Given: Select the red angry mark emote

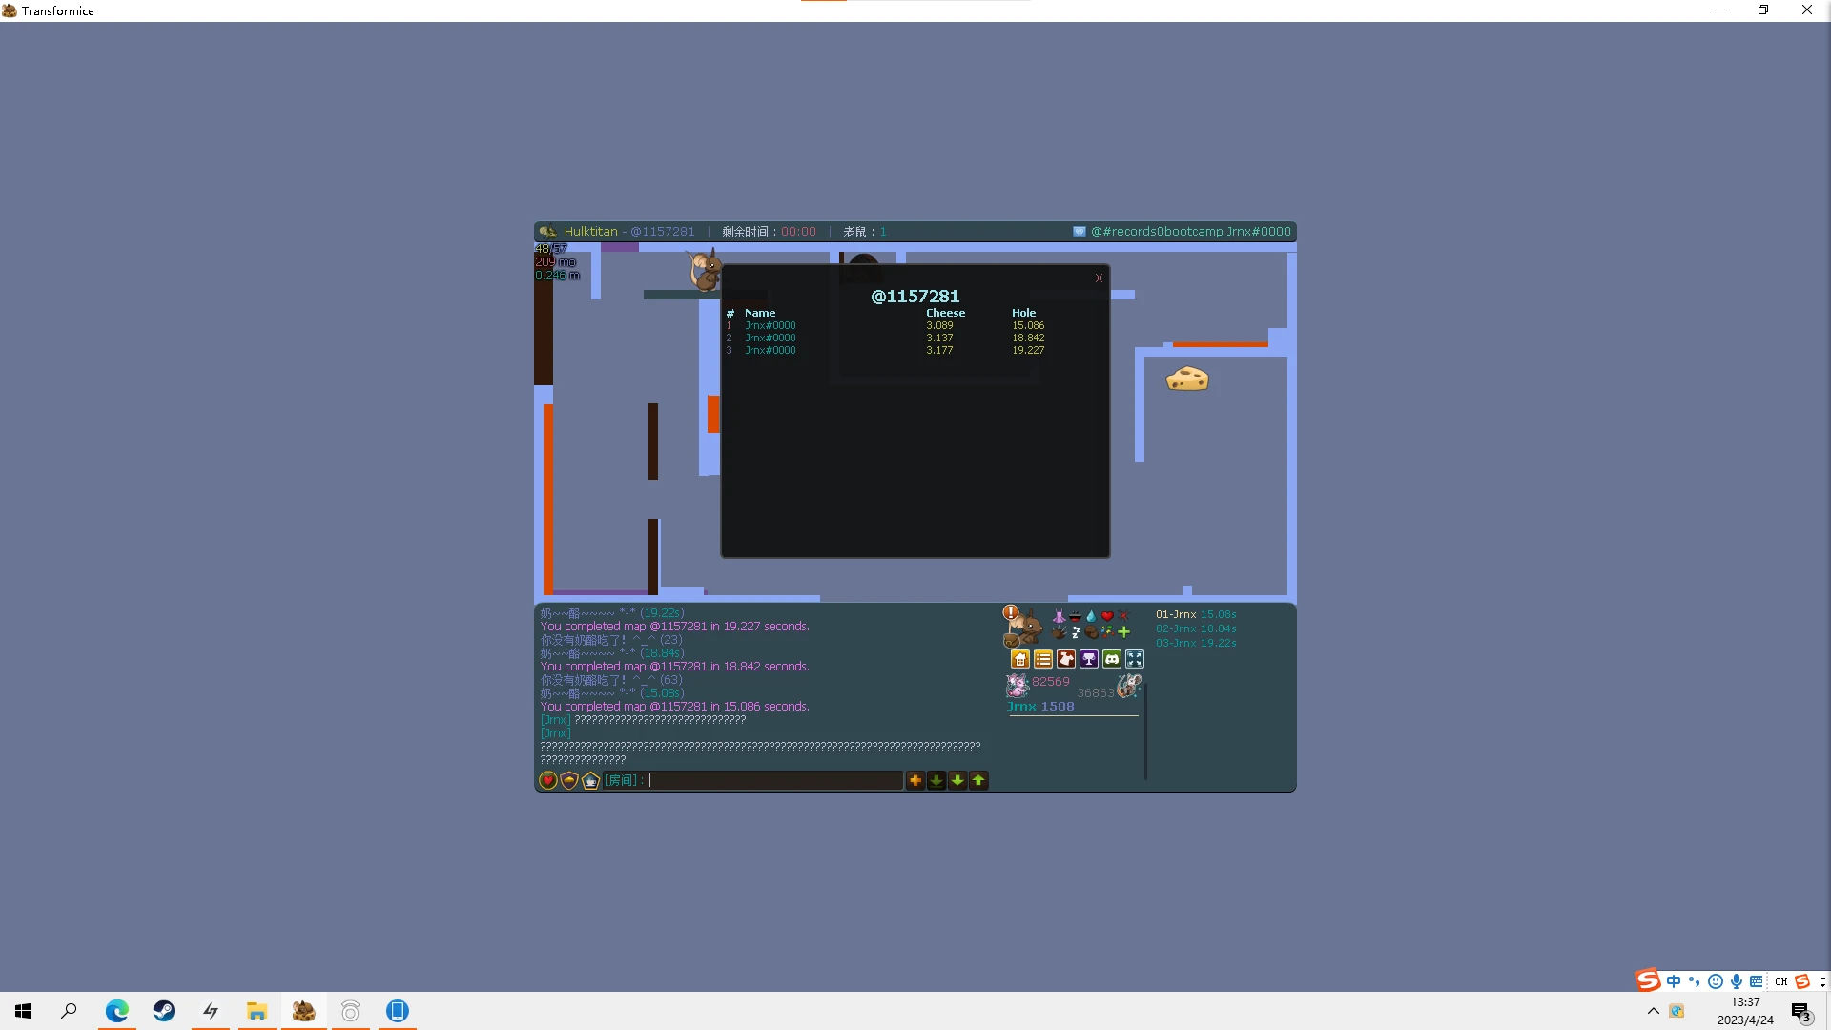Looking at the screenshot, I should click(1123, 616).
